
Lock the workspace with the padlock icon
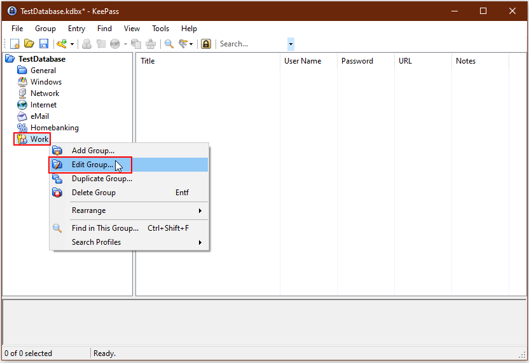pos(206,44)
